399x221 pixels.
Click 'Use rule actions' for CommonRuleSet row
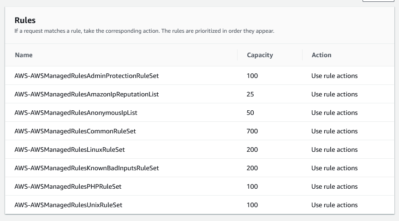(x=334, y=131)
